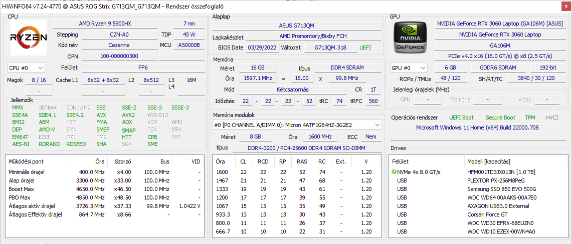The height and width of the screenshot is (245, 572).
Task: Expand the memory module selection dropdown
Action: pyautogui.click(x=297, y=125)
